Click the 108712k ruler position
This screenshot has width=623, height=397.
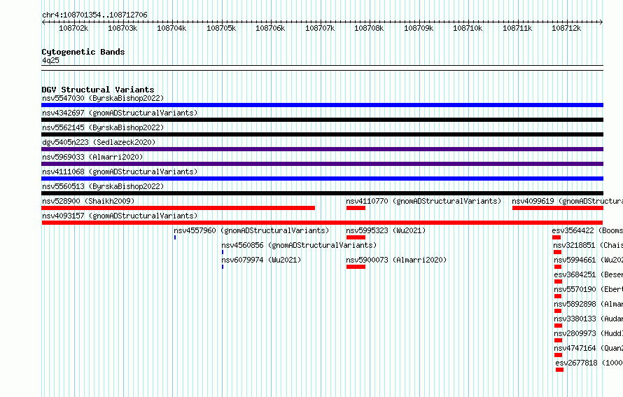click(x=566, y=28)
